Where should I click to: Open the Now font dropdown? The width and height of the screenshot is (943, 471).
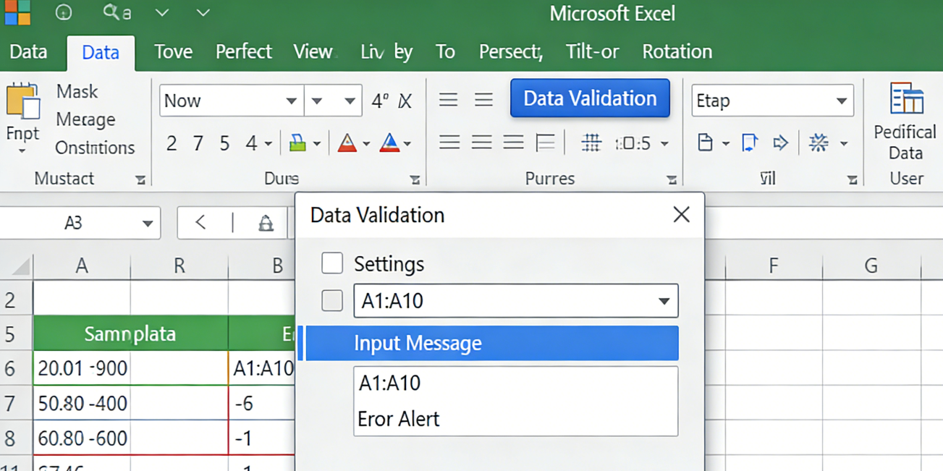tap(291, 101)
